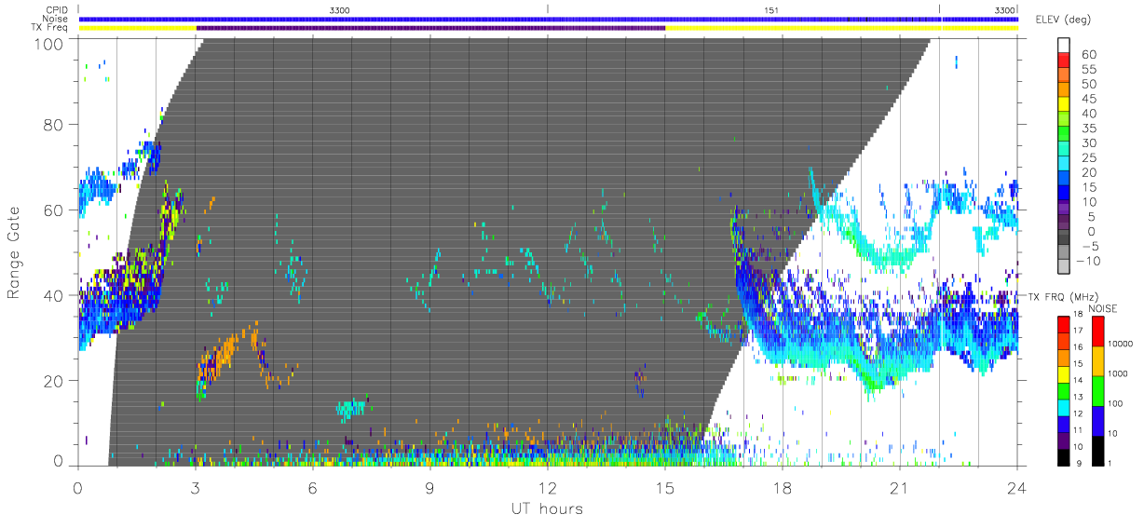Click the Range Gate axis title
The height and width of the screenshot is (528, 1144).
pos(14,251)
